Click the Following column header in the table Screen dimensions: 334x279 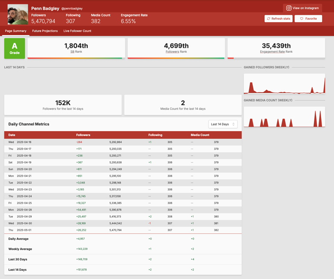pos(155,135)
